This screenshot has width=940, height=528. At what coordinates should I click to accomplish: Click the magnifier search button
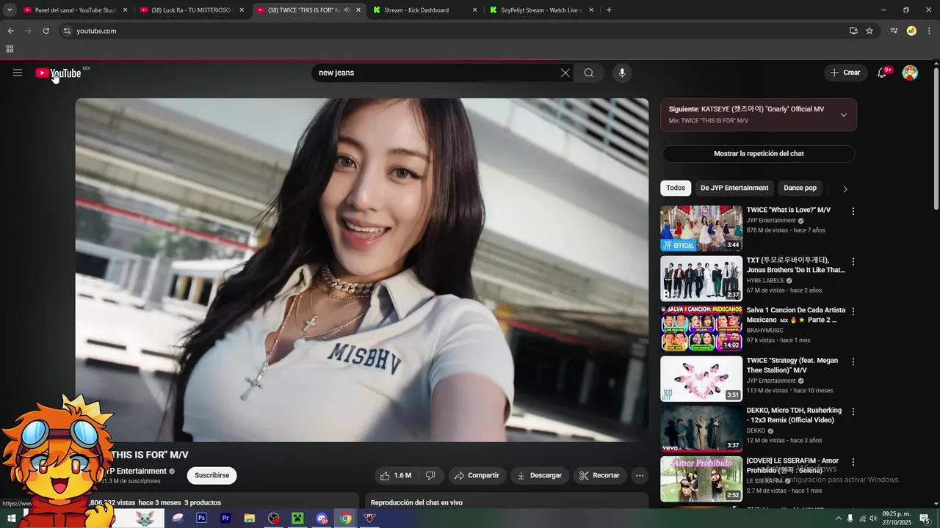[589, 73]
